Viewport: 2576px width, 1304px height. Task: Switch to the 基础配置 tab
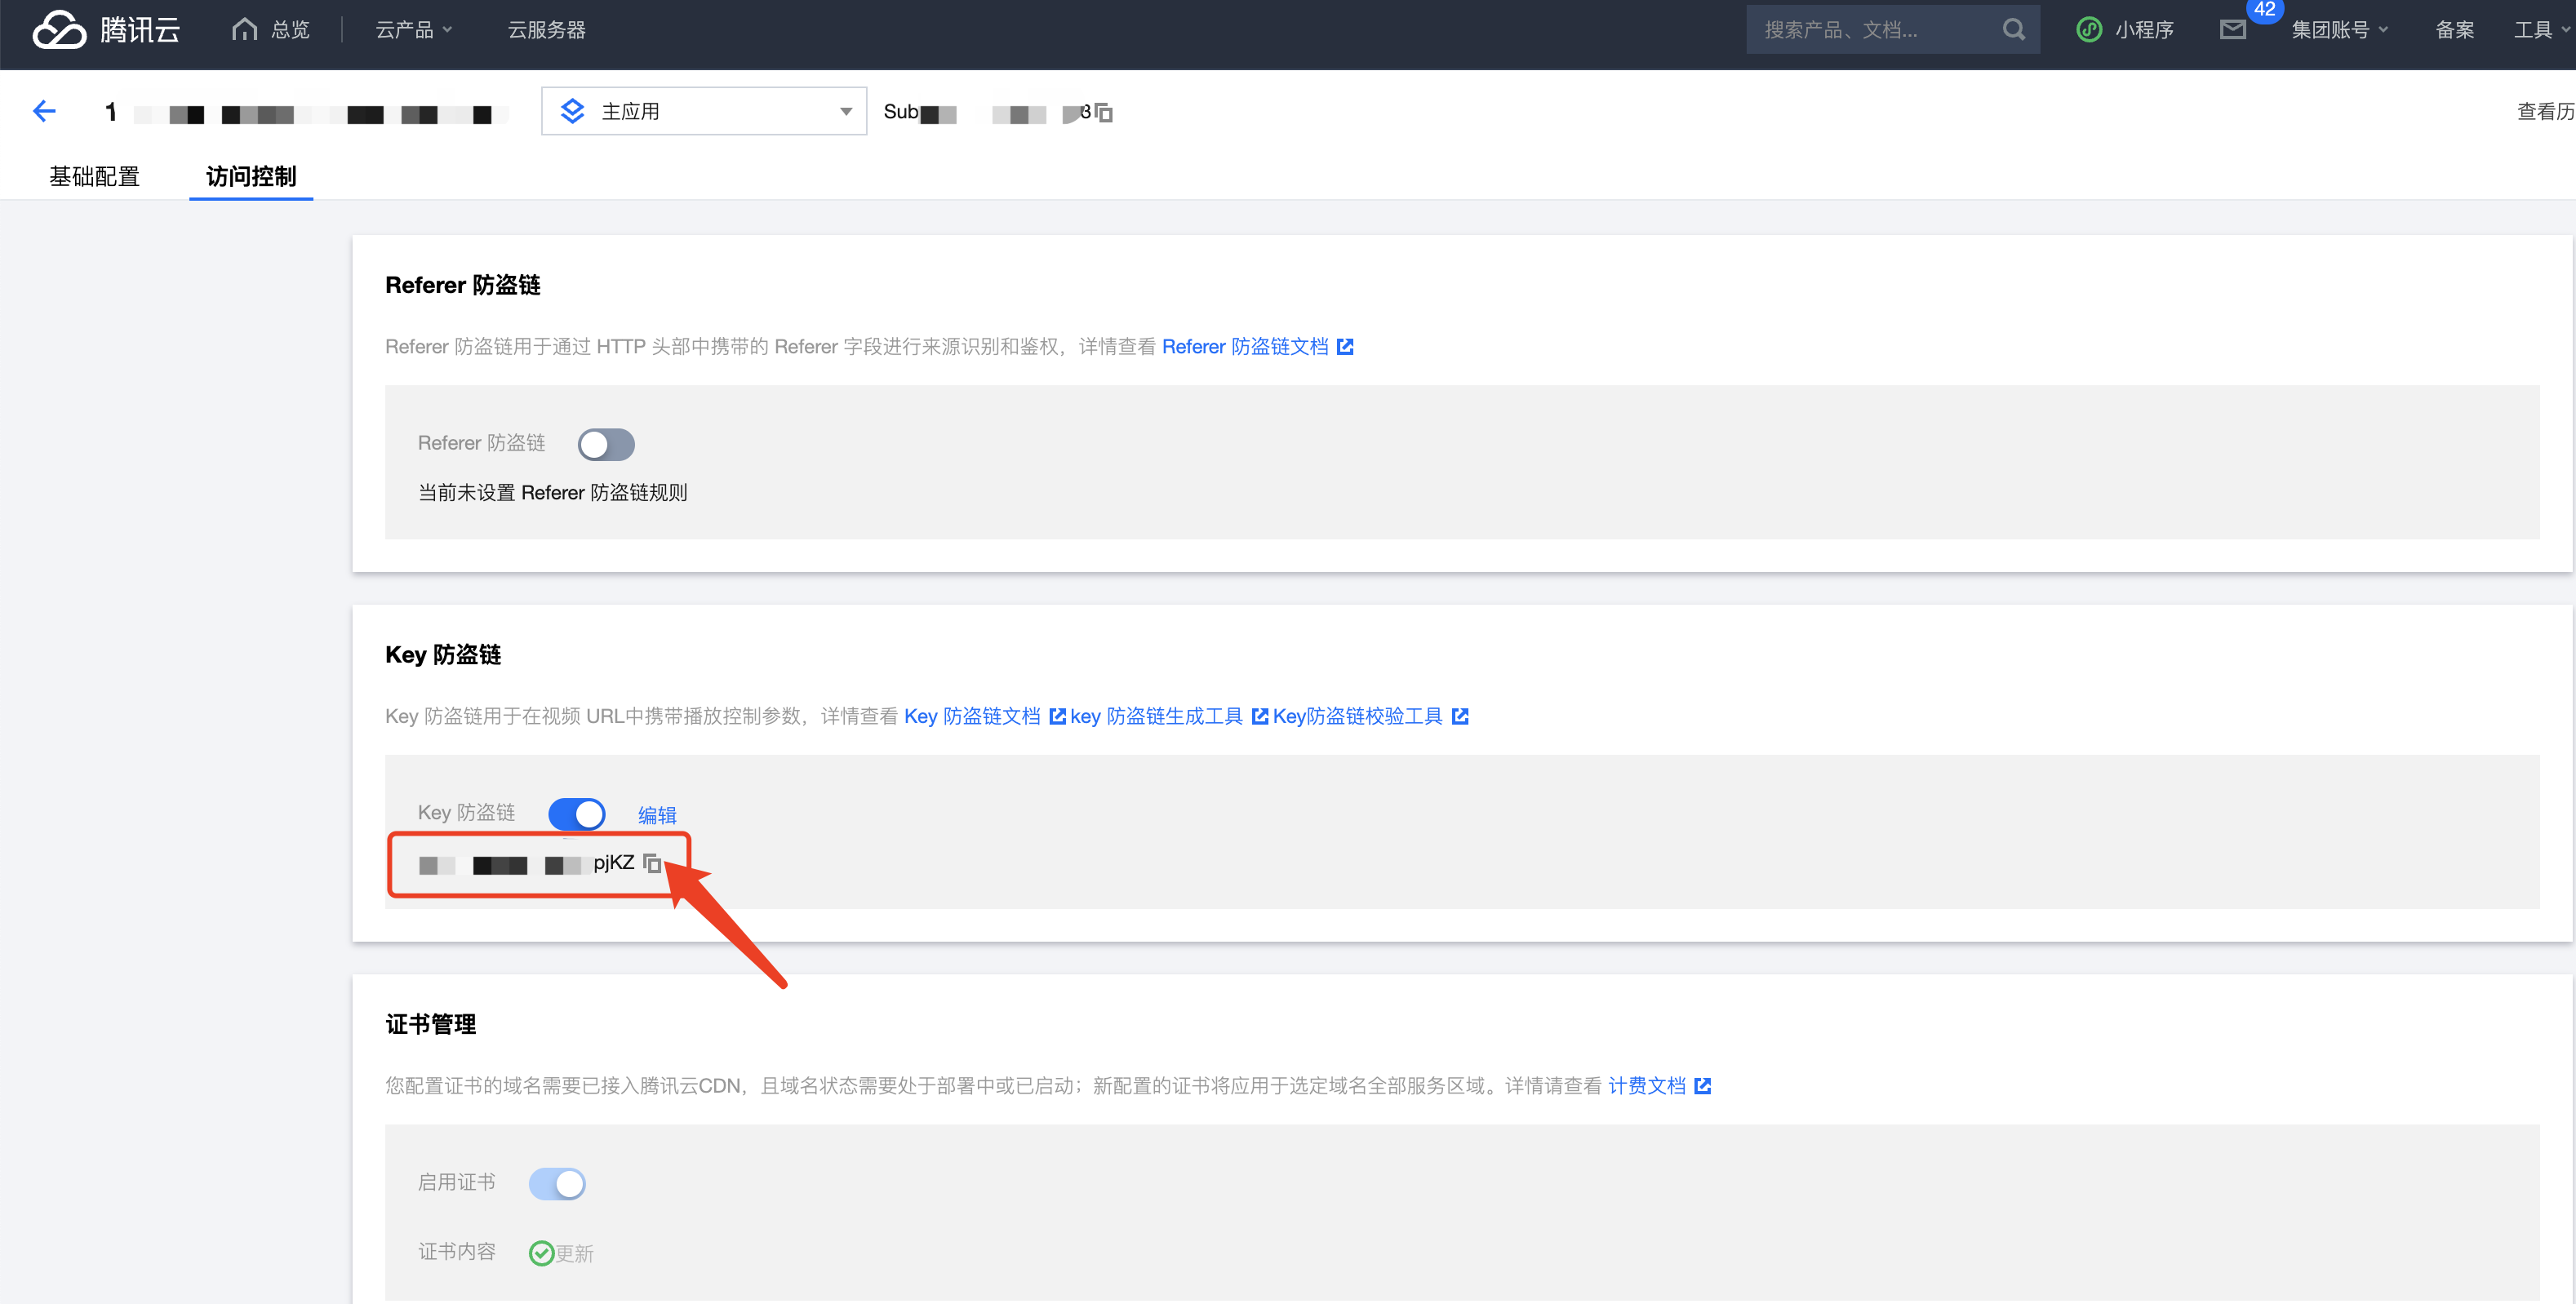point(94,177)
